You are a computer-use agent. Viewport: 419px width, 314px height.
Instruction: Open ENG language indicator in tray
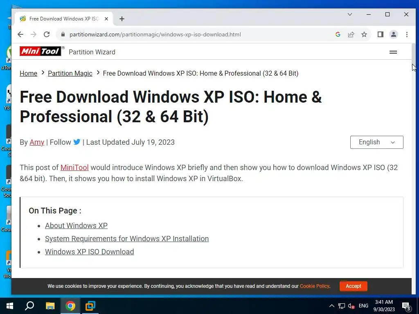coord(363,306)
